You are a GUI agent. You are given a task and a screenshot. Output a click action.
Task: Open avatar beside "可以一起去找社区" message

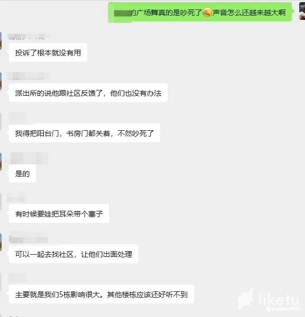click(x=1, y=242)
